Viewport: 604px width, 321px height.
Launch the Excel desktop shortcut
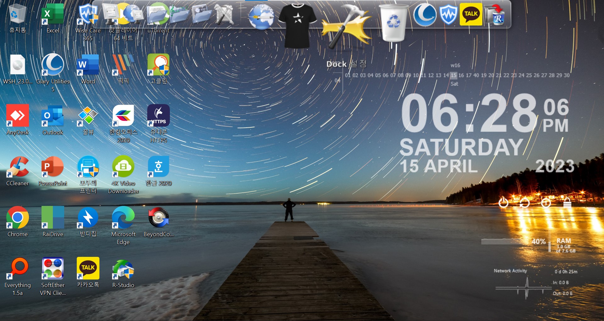click(53, 18)
